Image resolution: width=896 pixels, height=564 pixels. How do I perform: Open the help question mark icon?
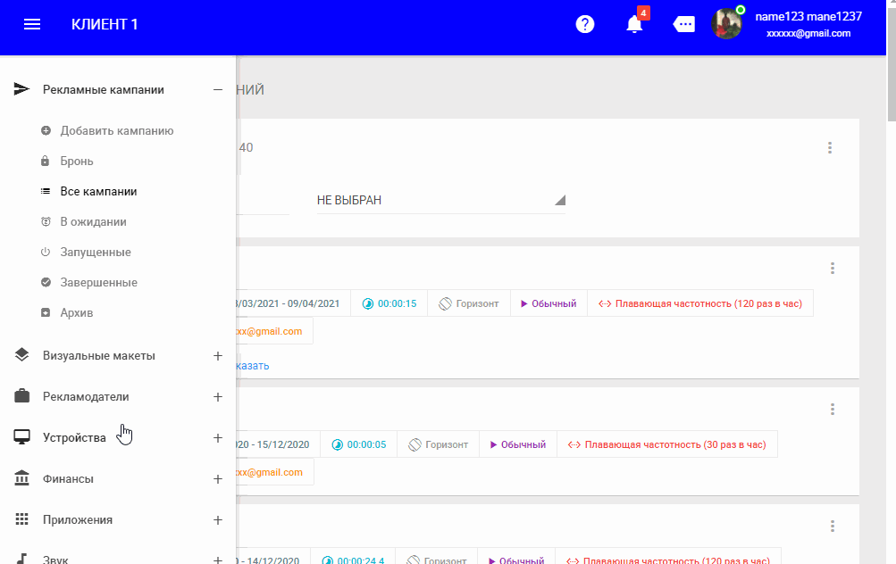(585, 24)
